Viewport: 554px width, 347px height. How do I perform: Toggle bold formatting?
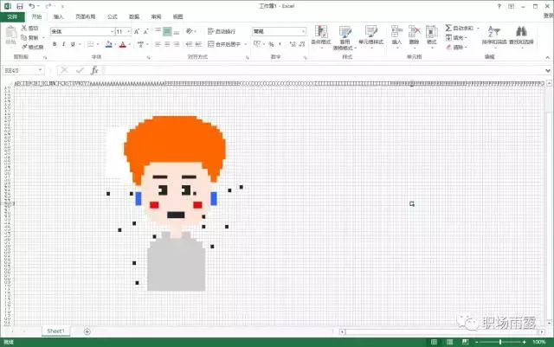(x=55, y=44)
